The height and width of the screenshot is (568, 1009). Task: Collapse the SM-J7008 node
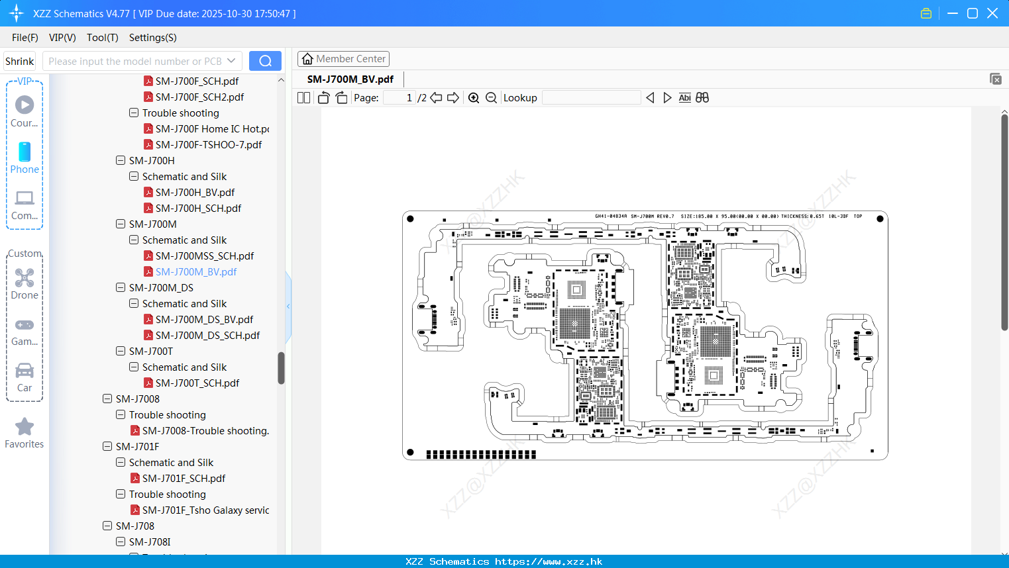pyautogui.click(x=107, y=399)
